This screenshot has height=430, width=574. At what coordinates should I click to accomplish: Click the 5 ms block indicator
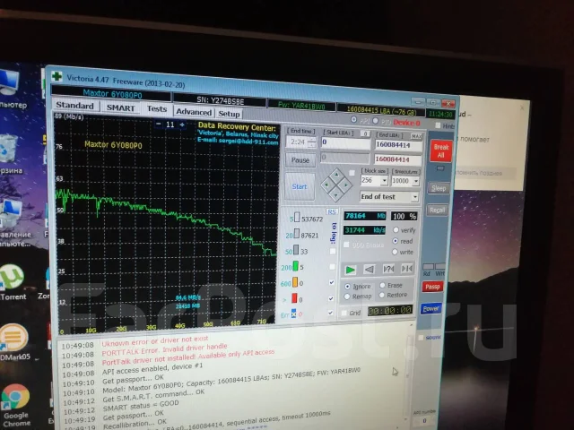point(297,218)
